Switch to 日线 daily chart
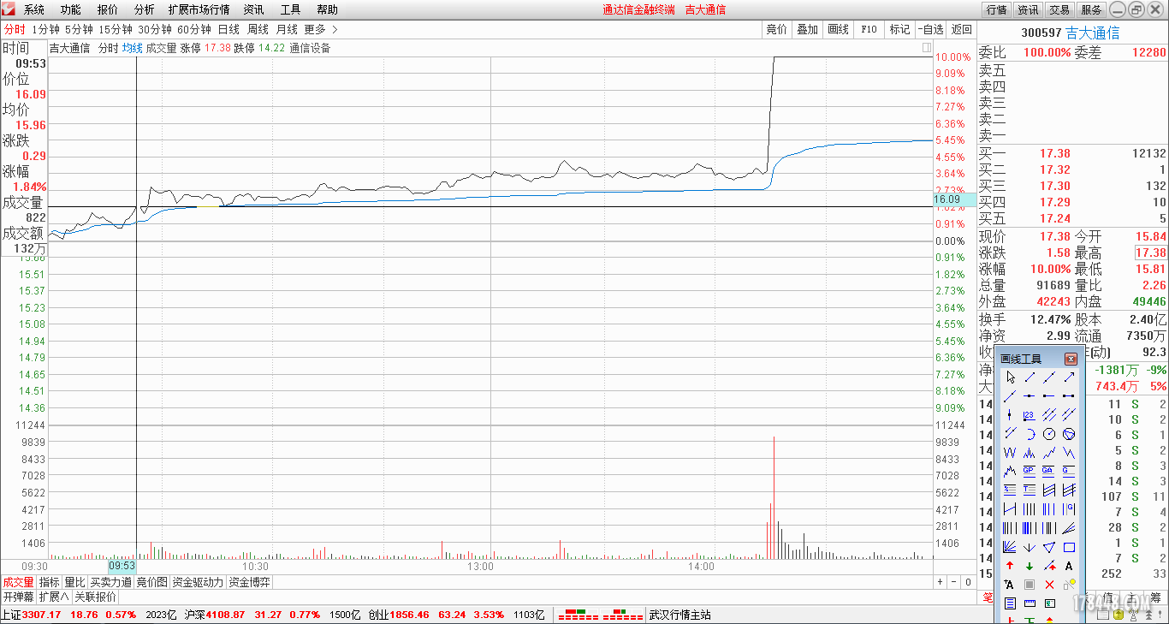1169x624 pixels. point(228,29)
